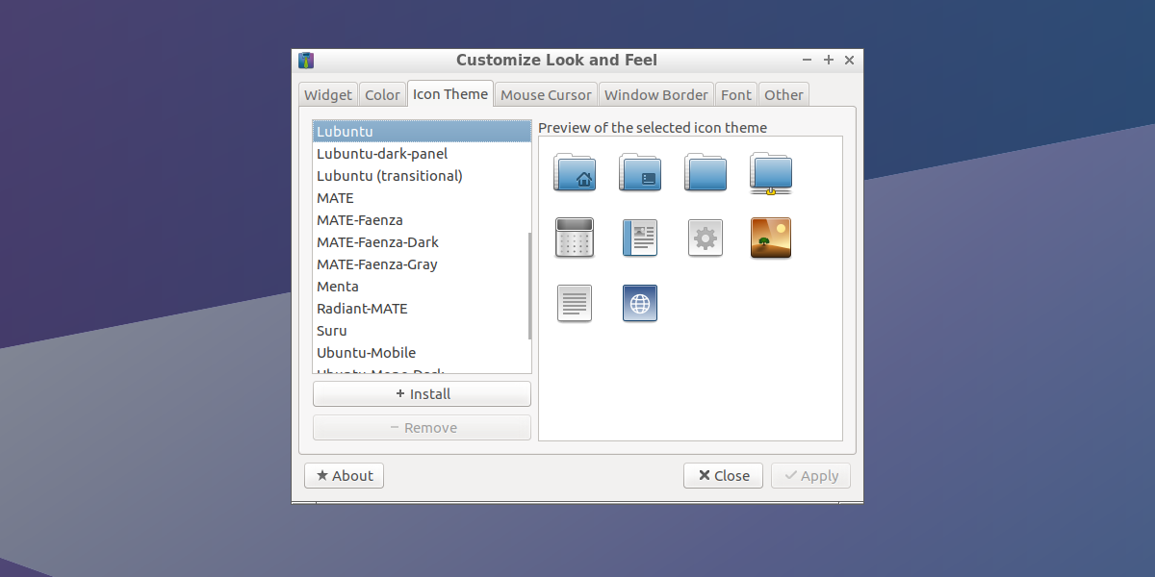Click the desktop folder preview icon
Image resolution: width=1155 pixels, height=577 pixels.
point(640,172)
